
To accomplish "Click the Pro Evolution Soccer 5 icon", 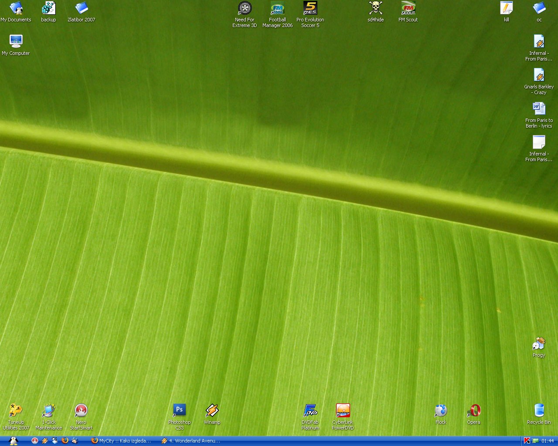I will pyautogui.click(x=310, y=8).
